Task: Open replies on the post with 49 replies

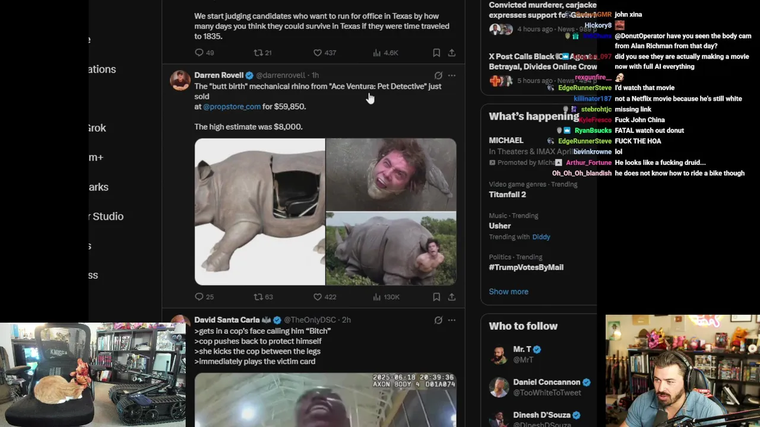Action: pos(199,53)
